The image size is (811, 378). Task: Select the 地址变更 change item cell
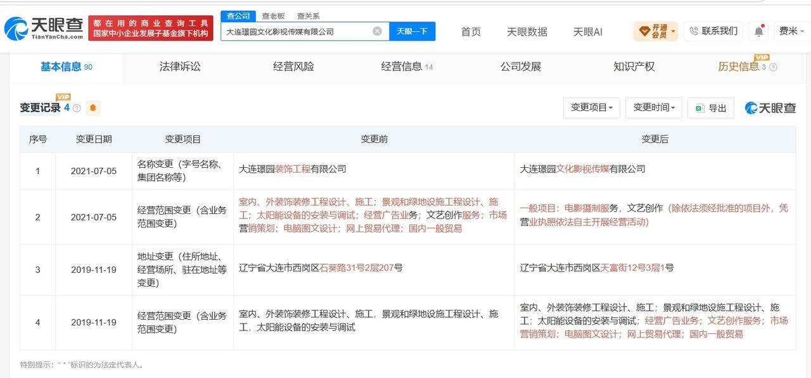pos(182,270)
